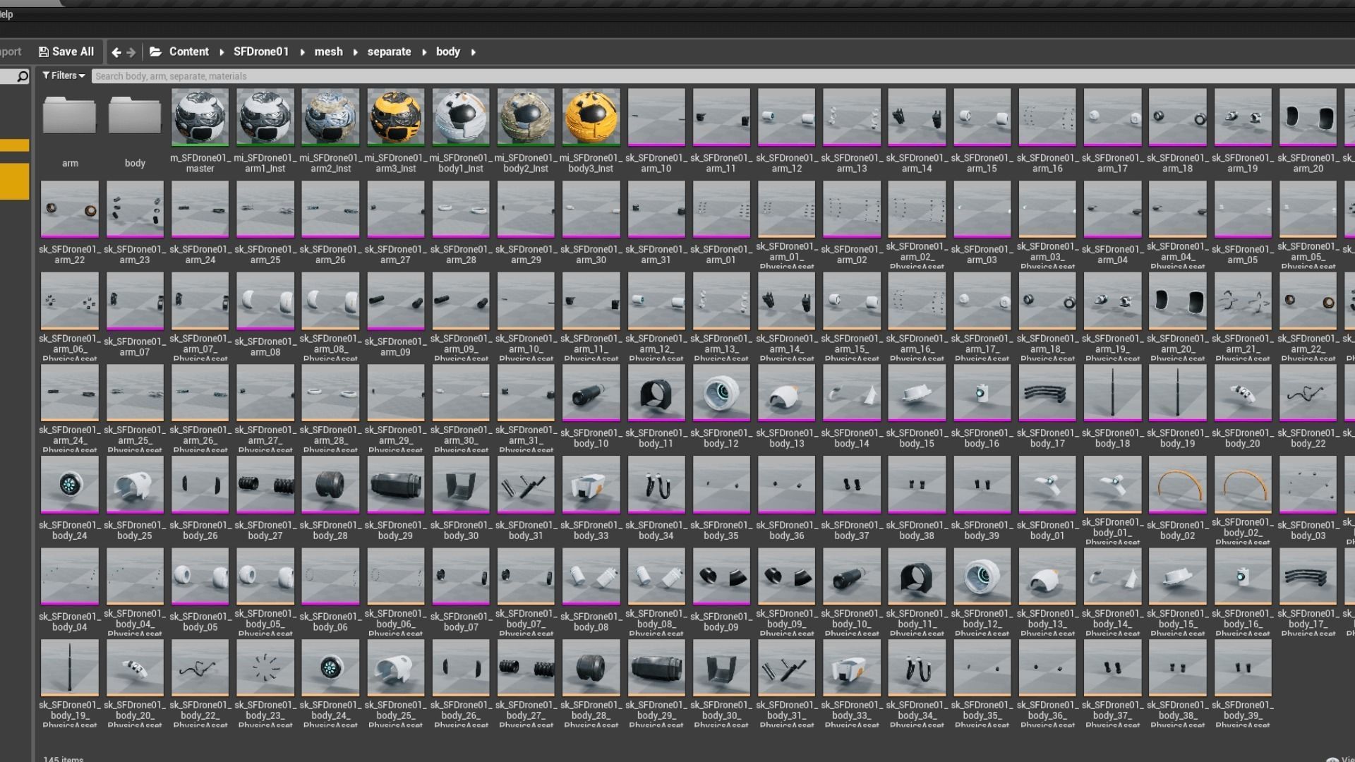Click the magnifier icon in left panel
1355x762 pixels.
tap(23, 76)
